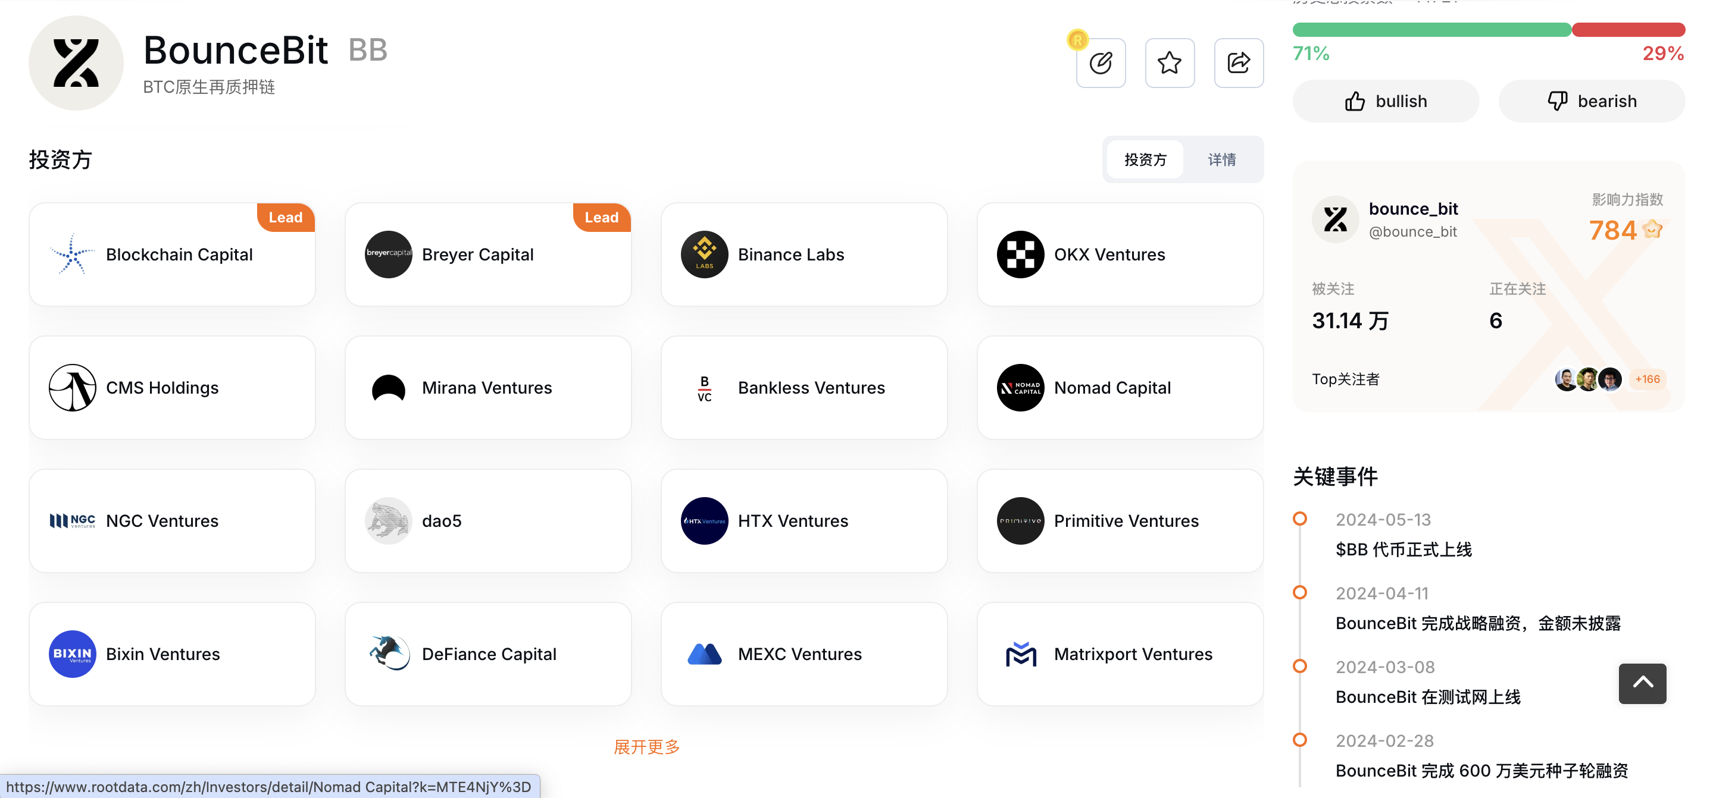Viewport: 1713px width, 798px height.
Task: Click the 2024-05-13 timeline marker
Action: (x=1299, y=519)
